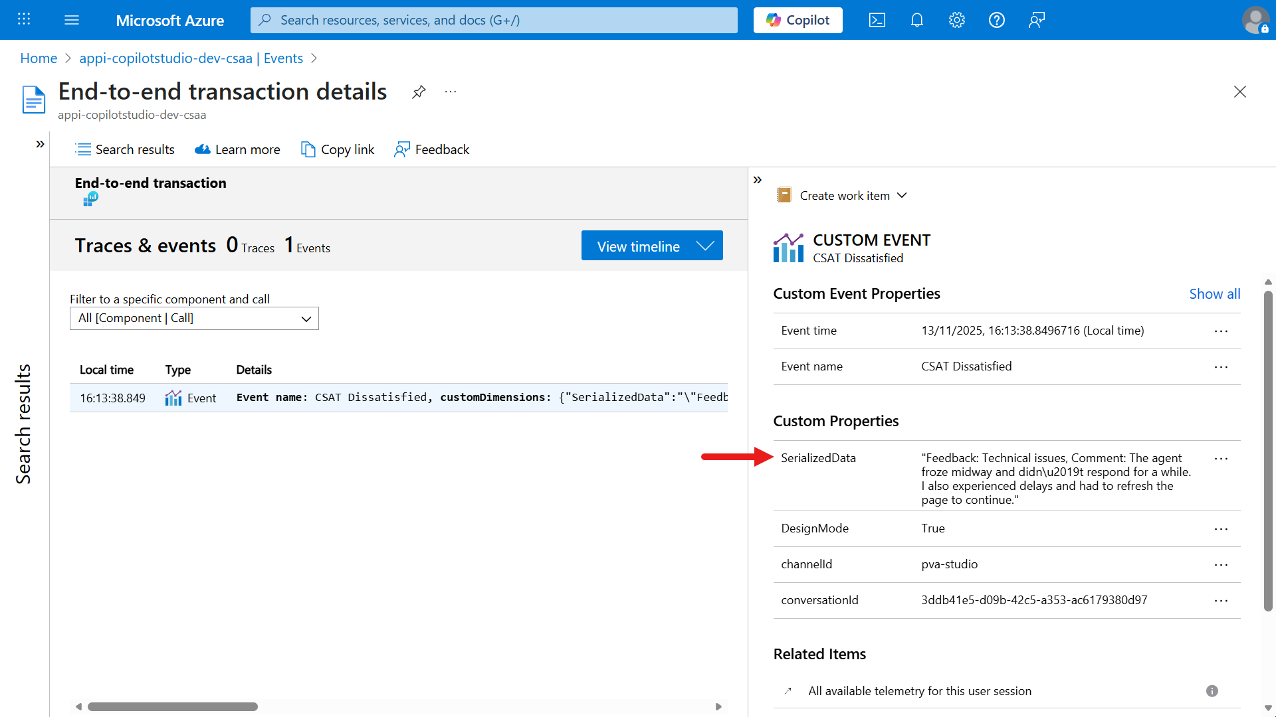Expand the Search results side panel

click(40, 144)
